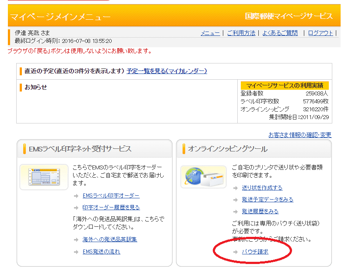Click the 登録者数 259038人 row
This screenshot has height=271, width=345.
click(285, 94)
